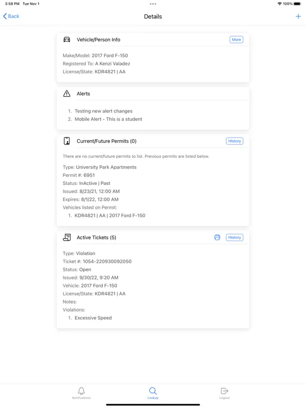
Task: Click the permit icon next to Current/Future Permits
Action: tap(67, 141)
